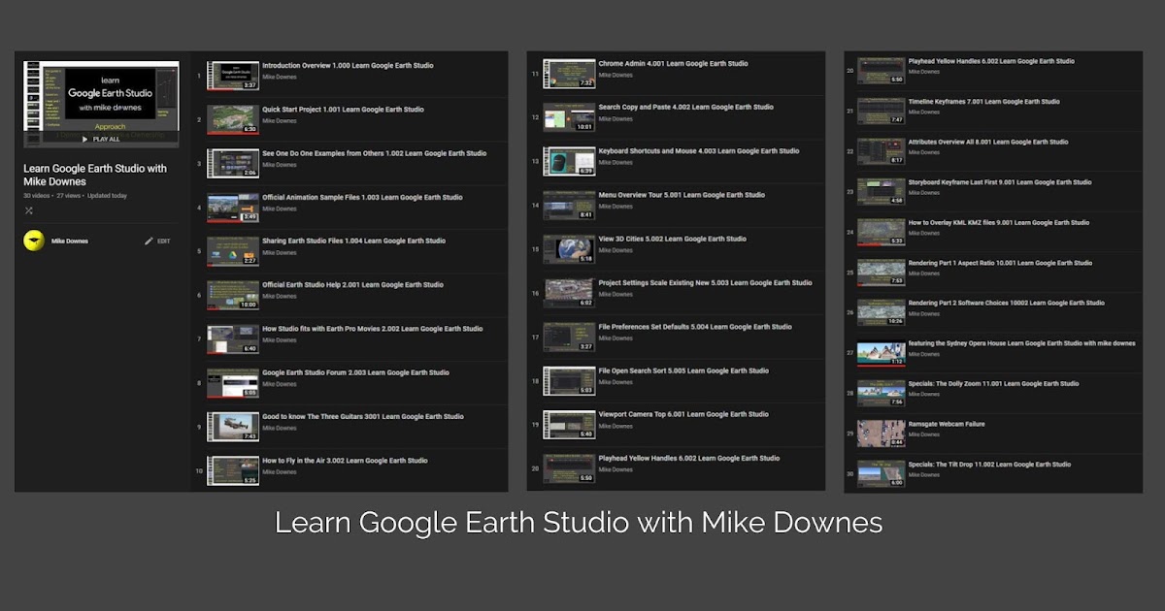
Task: Click File Open Search Sort 5.005 thumbnail
Action: point(569,381)
